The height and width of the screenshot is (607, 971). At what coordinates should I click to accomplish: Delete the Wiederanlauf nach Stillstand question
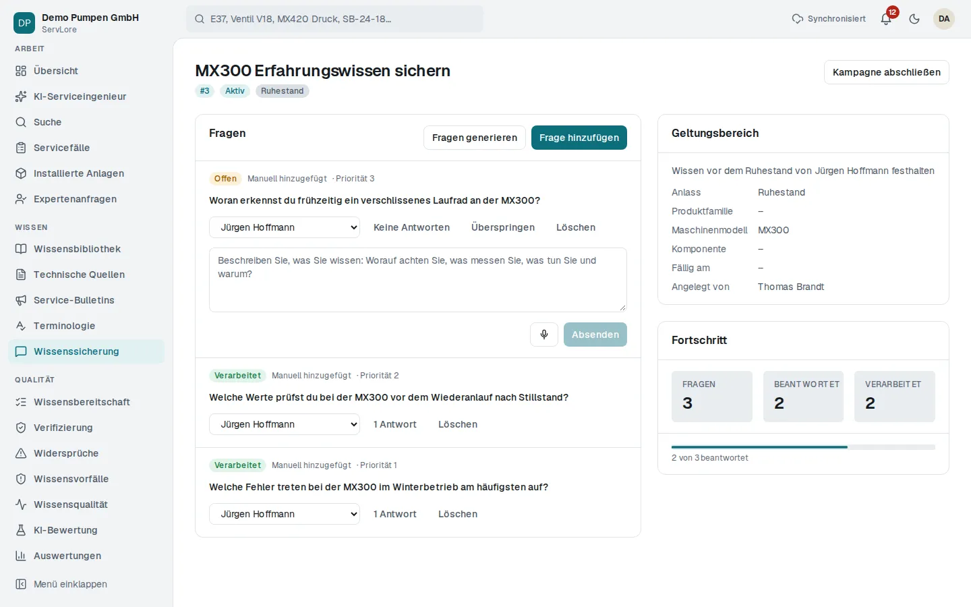(x=458, y=424)
